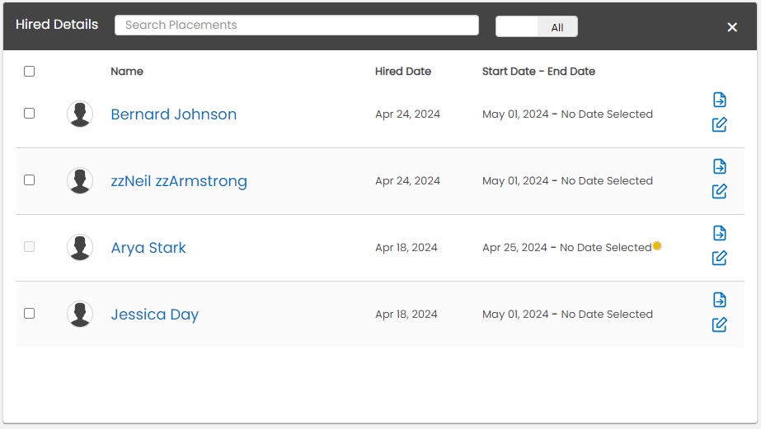Close the Hired Details dialog
This screenshot has height=429, width=761.
point(732,27)
